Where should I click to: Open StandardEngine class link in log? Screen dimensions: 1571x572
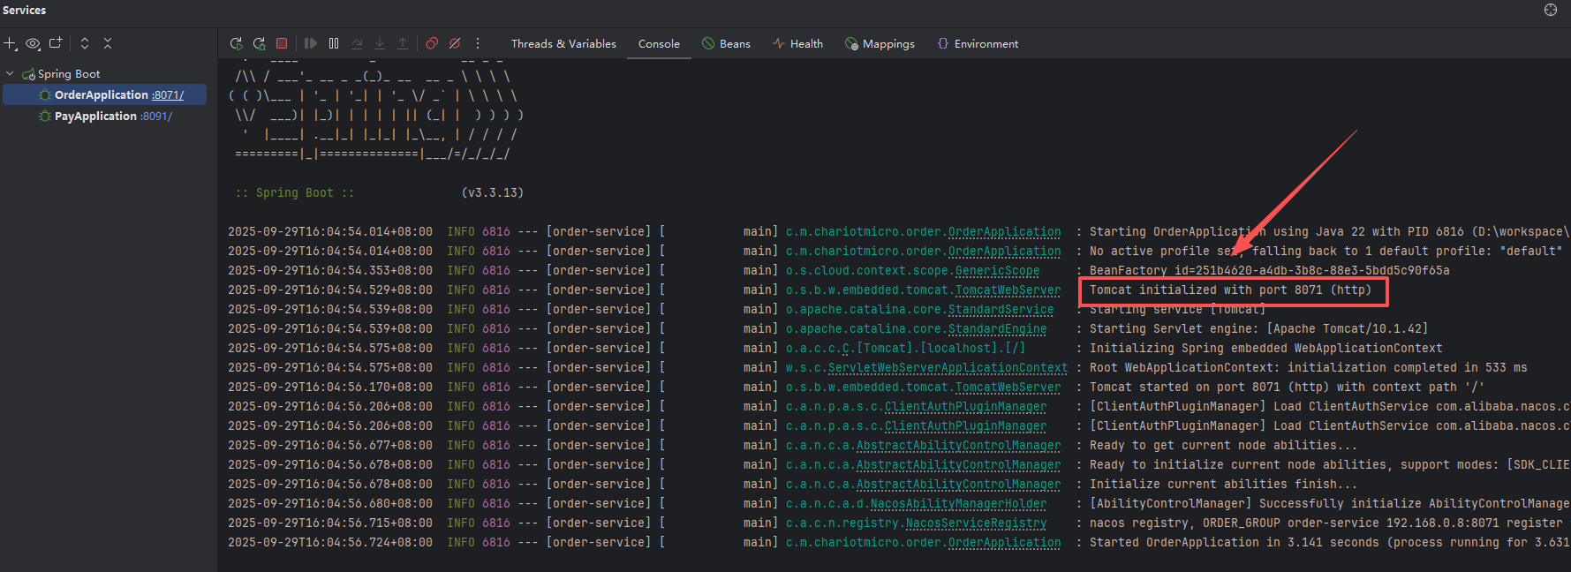(x=997, y=328)
